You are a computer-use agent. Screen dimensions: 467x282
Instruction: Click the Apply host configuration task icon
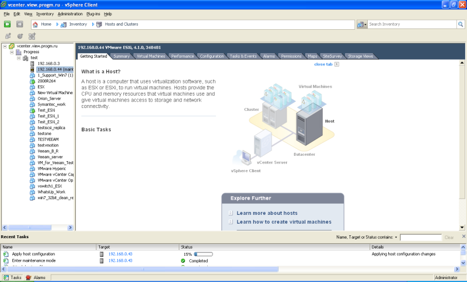click(x=6, y=254)
